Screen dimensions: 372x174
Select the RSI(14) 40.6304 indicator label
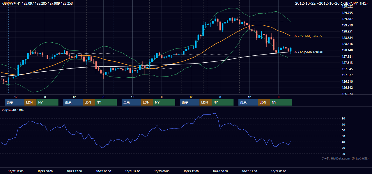click(x=13, y=110)
